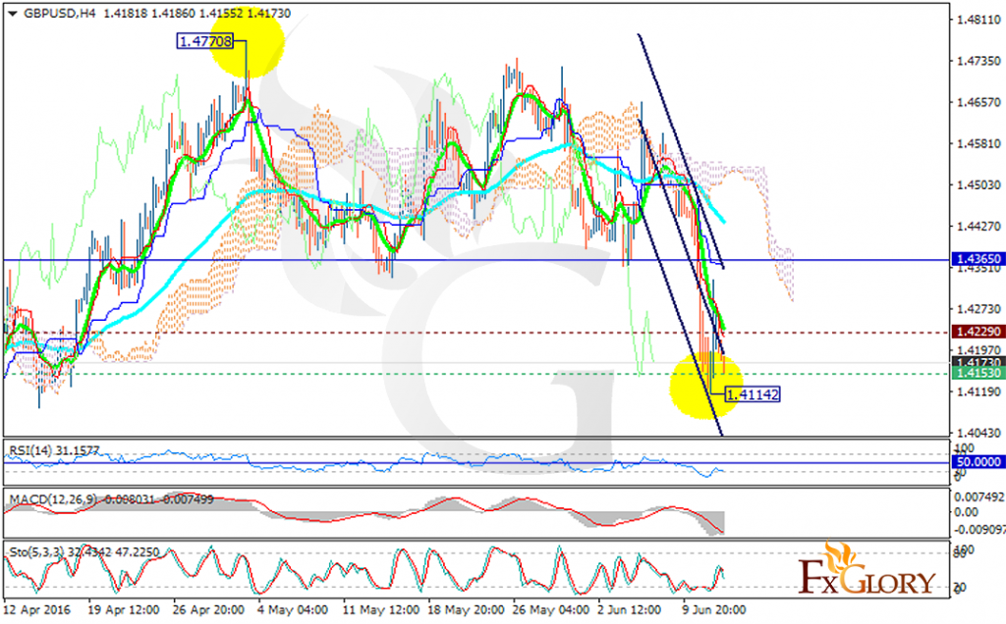Select the MACD(12,26,9) indicator label

111,499
